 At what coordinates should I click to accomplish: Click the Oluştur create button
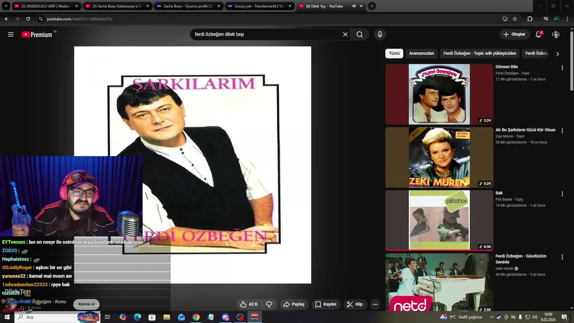point(514,35)
